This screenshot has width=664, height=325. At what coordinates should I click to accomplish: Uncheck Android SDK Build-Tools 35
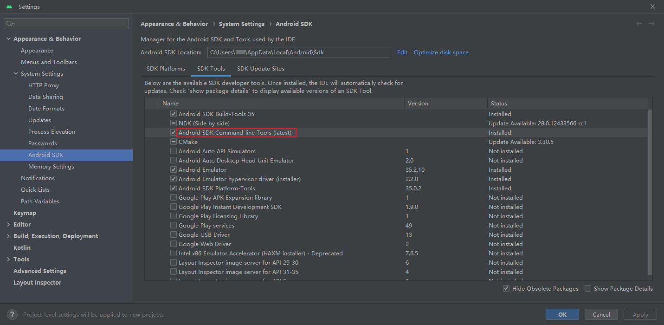(174, 114)
